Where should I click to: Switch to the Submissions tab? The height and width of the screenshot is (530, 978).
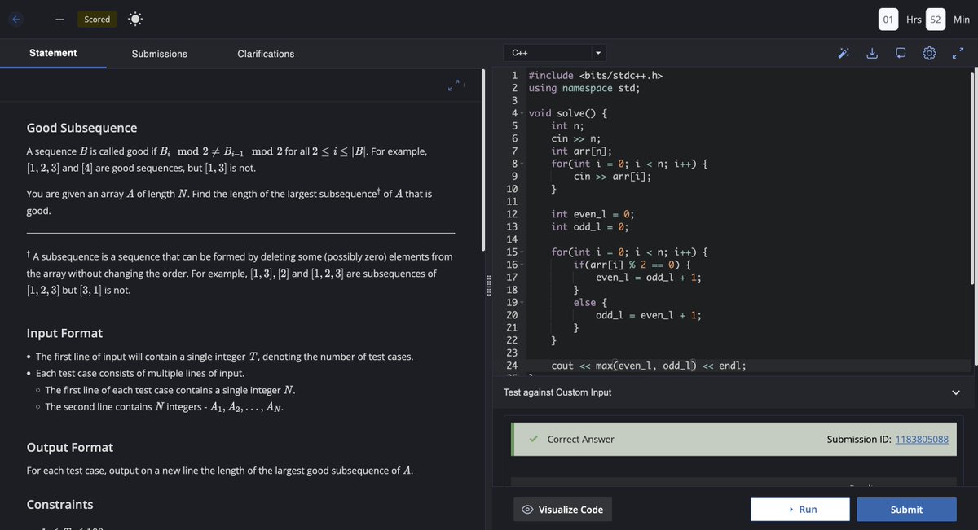pos(158,53)
